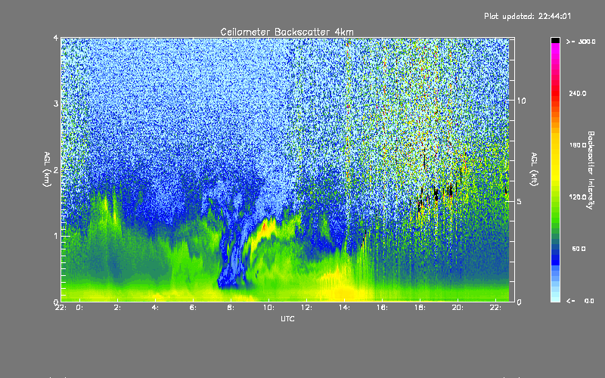Click the '4:' tick label on the time axis
This screenshot has height=378, width=605.
(x=155, y=308)
